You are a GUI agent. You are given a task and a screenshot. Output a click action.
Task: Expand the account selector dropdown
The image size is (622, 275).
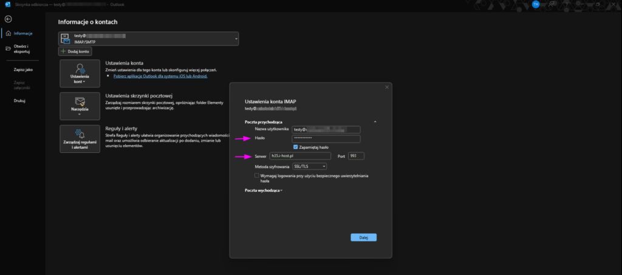(x=236, y=39)
